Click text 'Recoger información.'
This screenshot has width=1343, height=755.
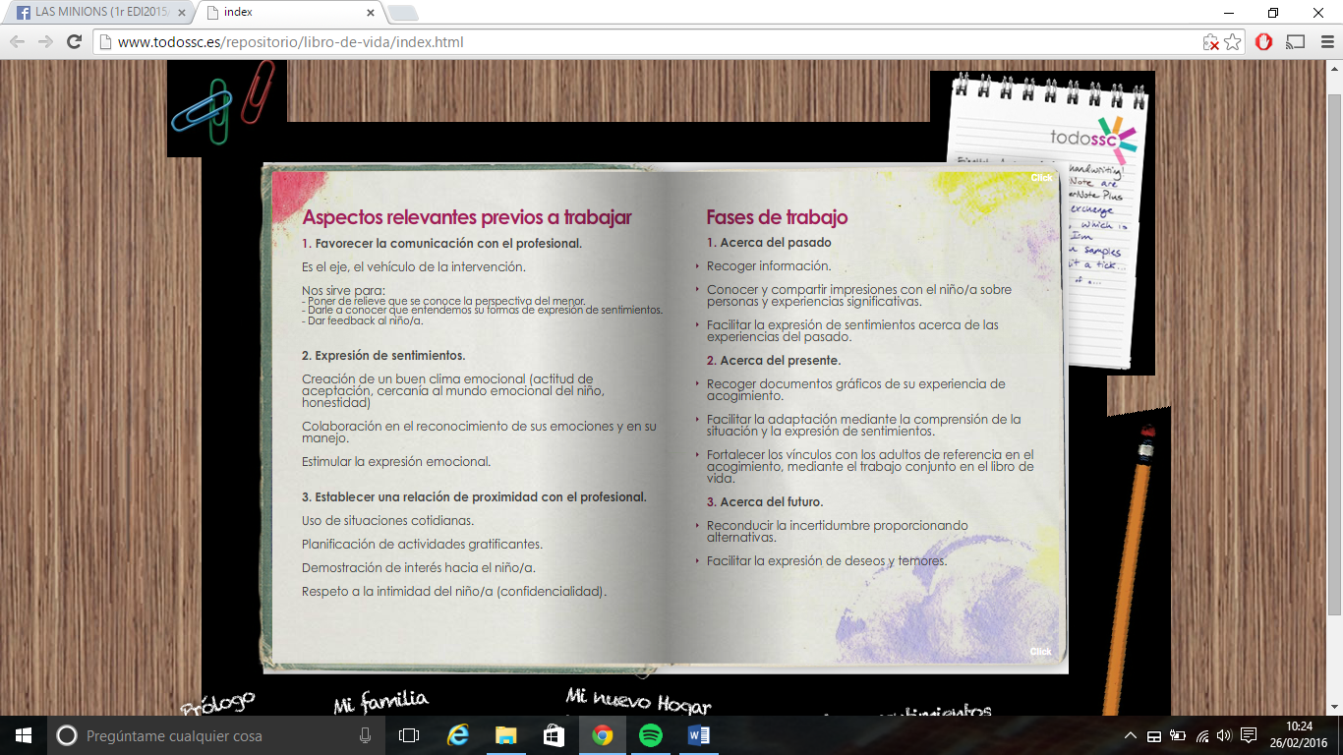pos(769,266)
